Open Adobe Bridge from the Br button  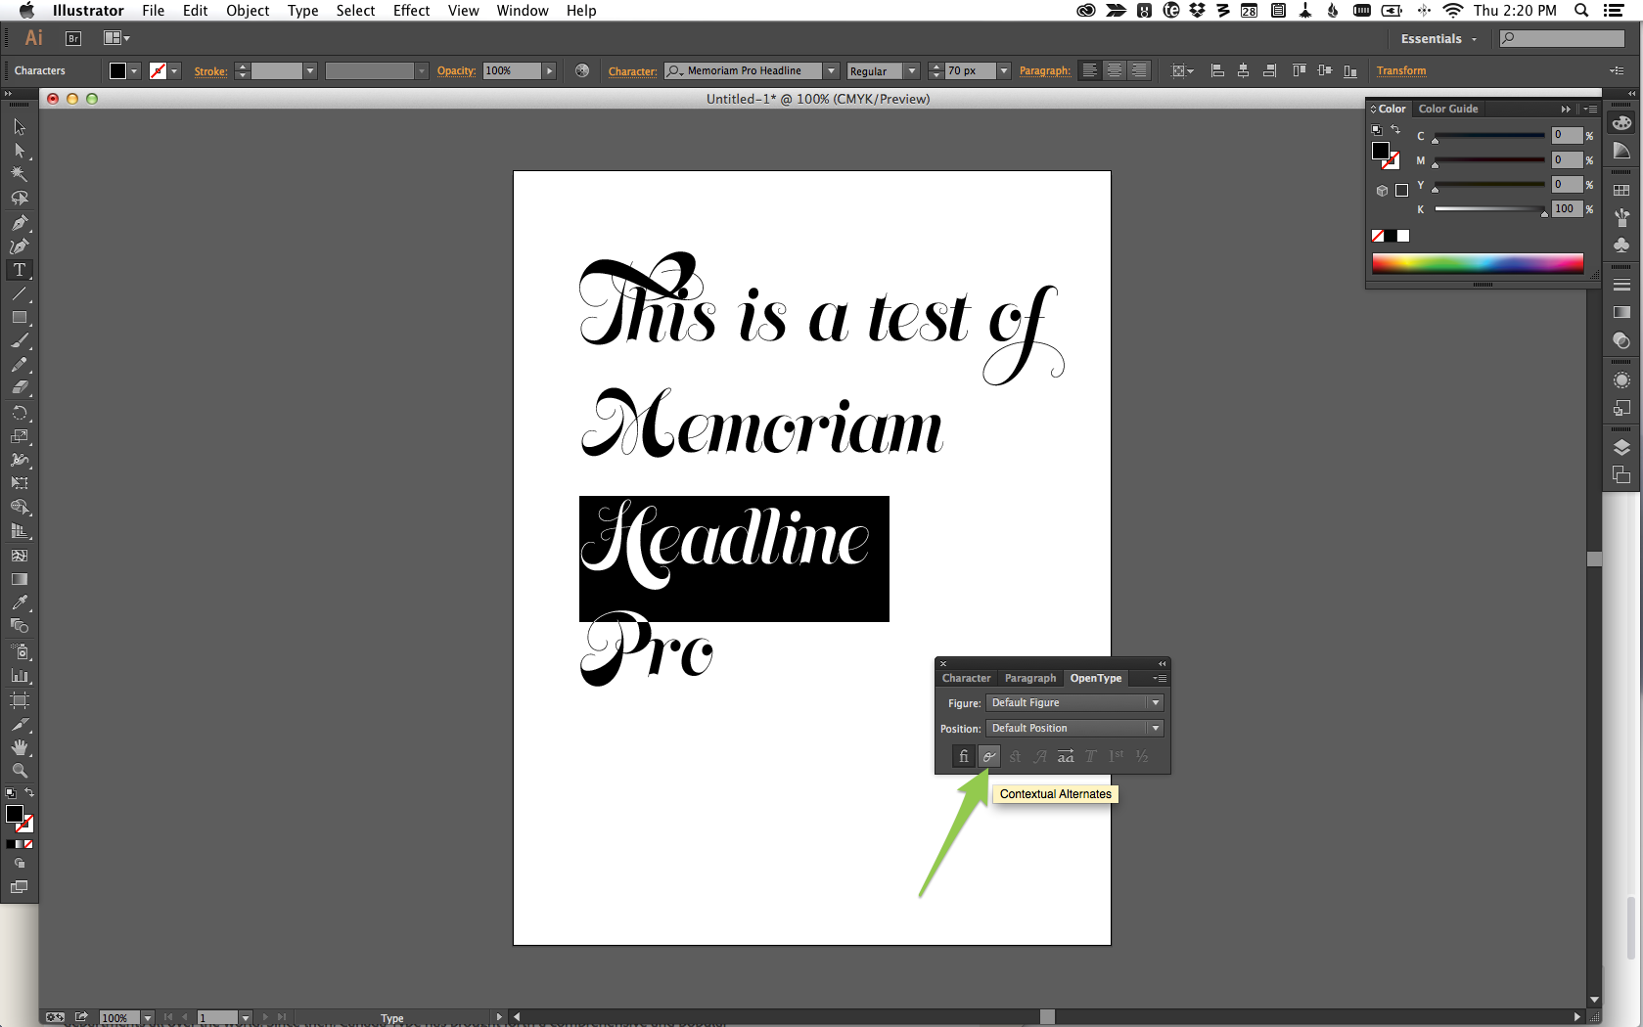coord(73,38)
